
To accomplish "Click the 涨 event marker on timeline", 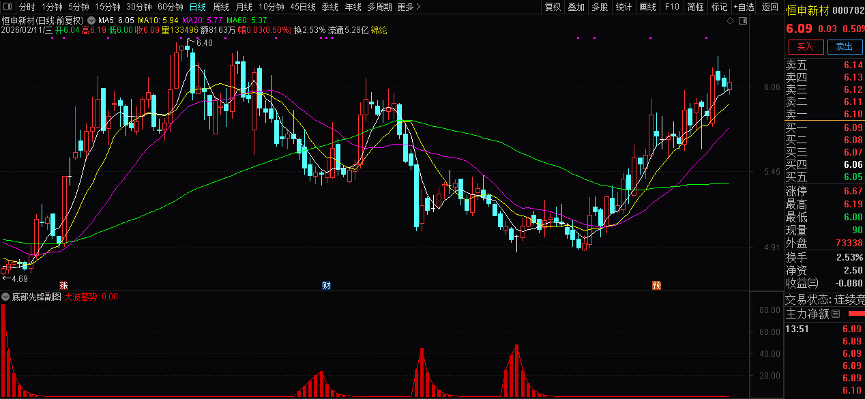I will 64,285.
